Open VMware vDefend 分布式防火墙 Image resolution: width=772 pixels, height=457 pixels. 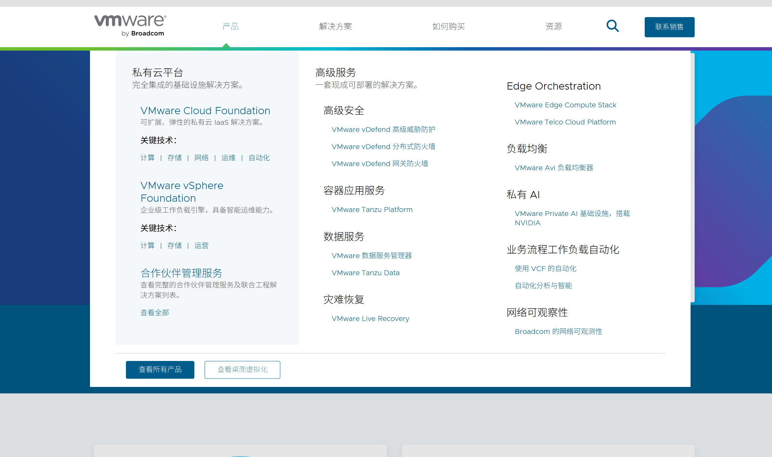(x=383, y=147)
